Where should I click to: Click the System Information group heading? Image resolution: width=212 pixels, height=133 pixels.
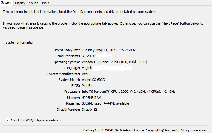[20, 42]
